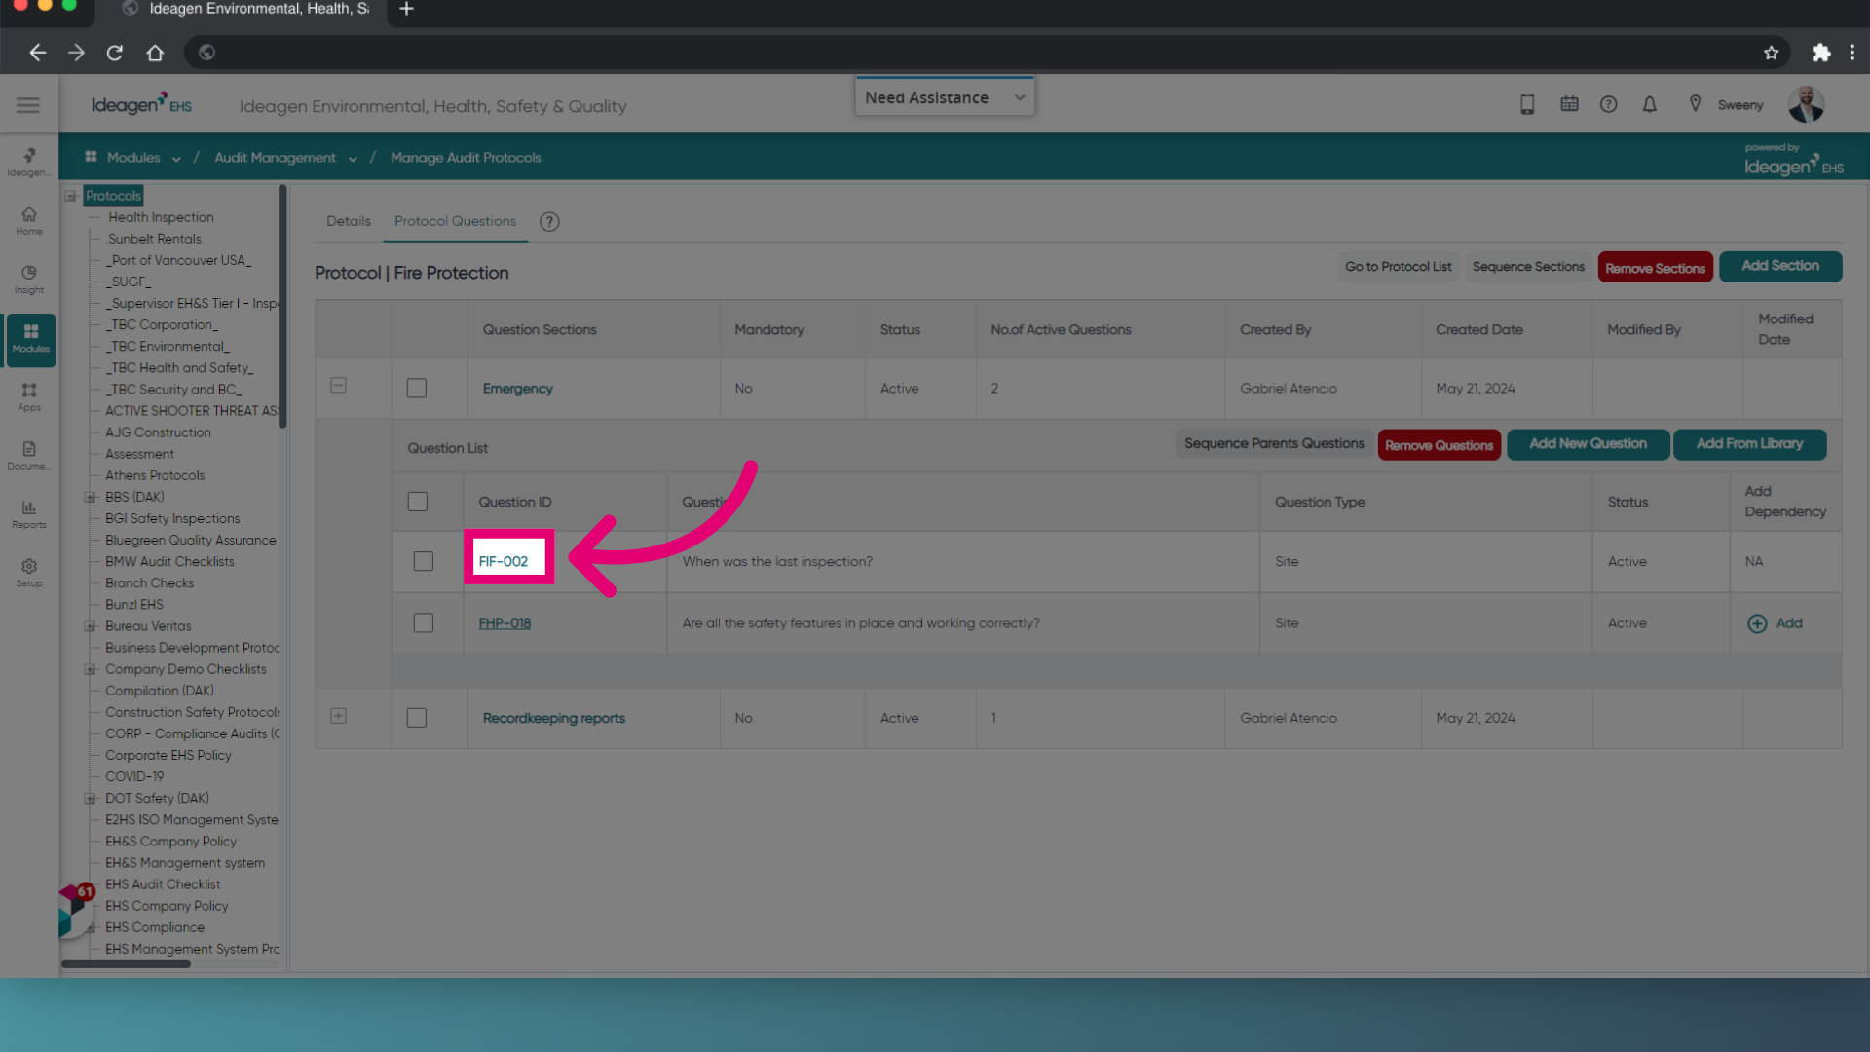This screenshot has width=1870, height=1052.
Task: Select COVID-19 in the protocol tree
Action: click(x=134, y=776)
